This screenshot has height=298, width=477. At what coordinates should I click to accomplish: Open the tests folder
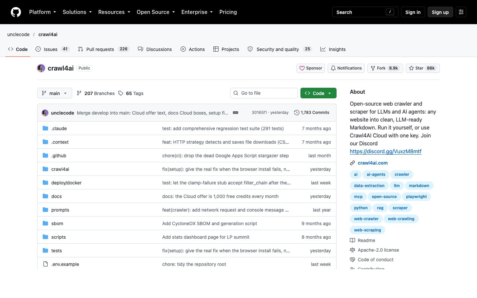[57, 251]
